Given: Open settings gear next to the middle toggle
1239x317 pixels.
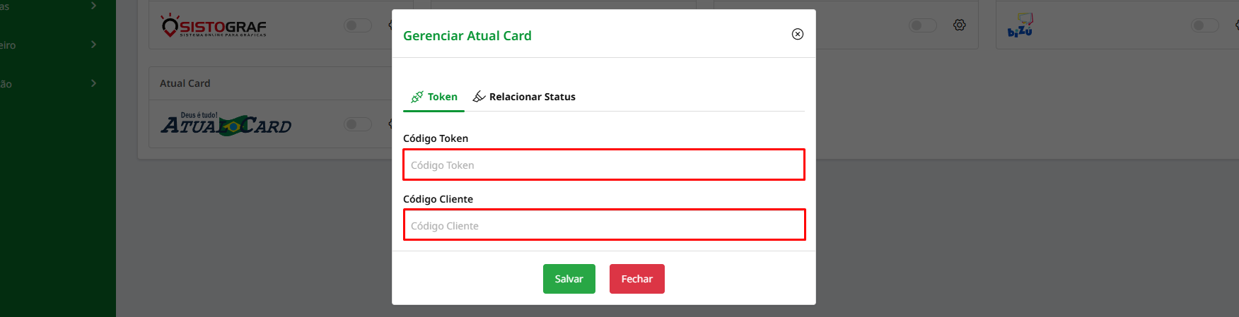Looking at the screenshot, I should (x=959, y=25).
